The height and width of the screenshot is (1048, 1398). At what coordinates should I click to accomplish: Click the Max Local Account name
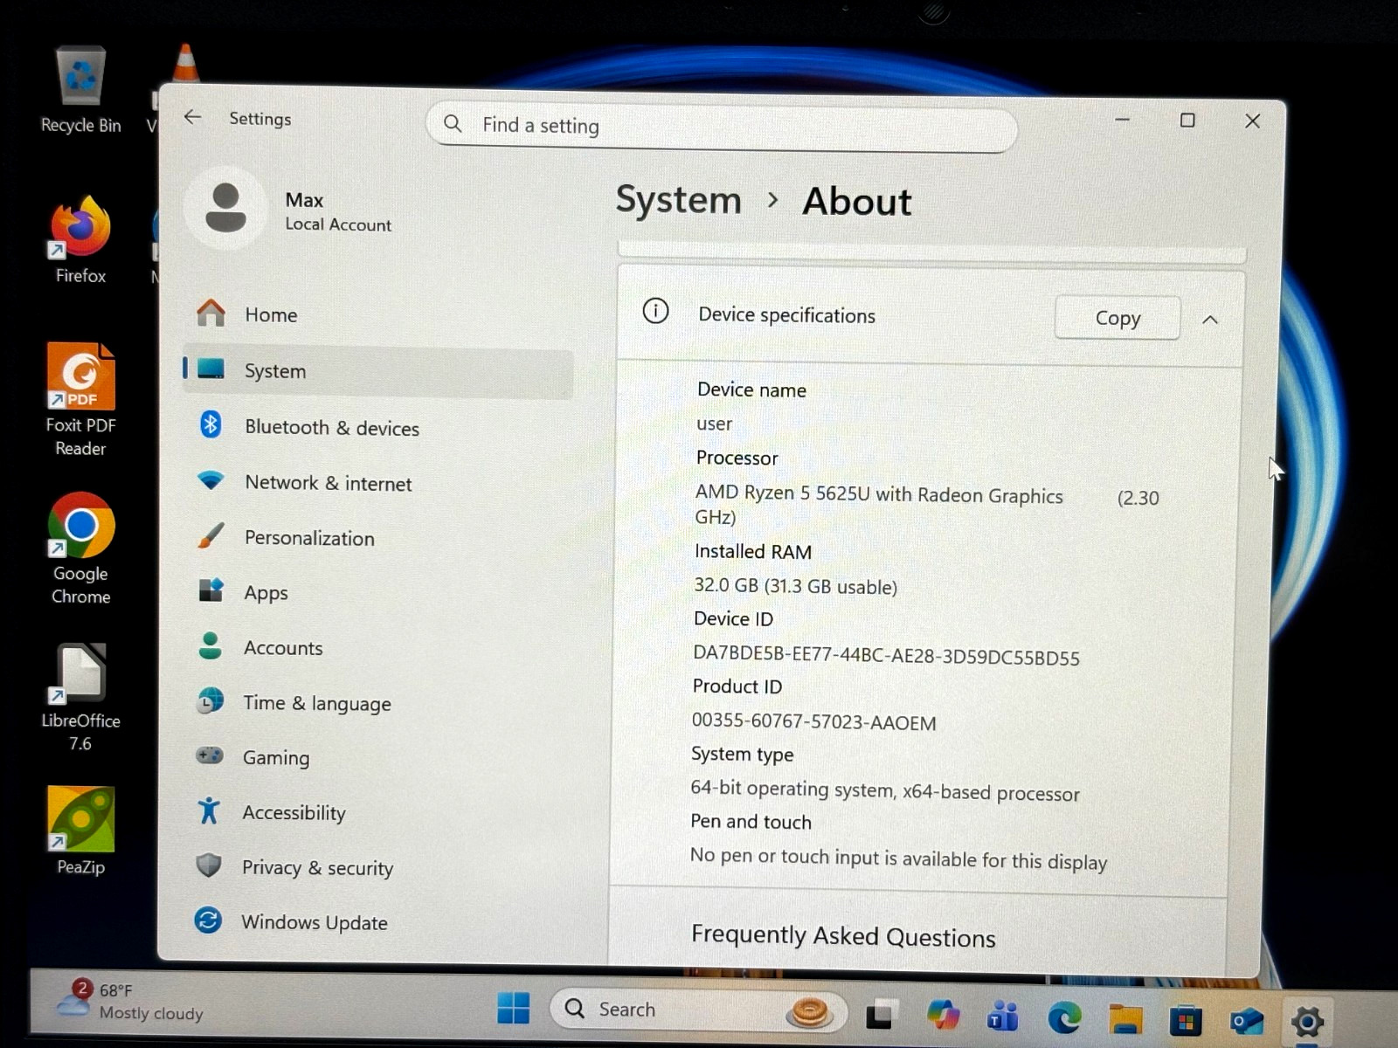(x=338, y=212)
